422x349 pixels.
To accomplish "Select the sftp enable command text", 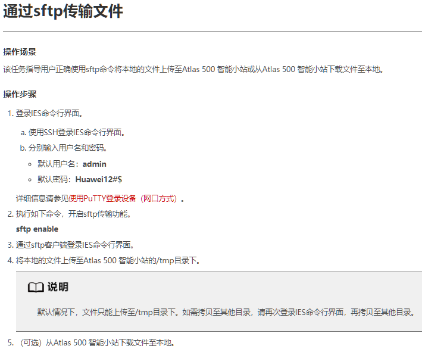I will point(37,229).
